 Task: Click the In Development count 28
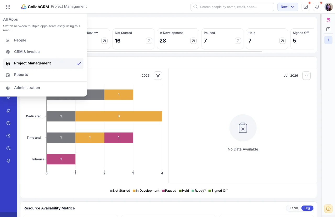click(163, 41)
